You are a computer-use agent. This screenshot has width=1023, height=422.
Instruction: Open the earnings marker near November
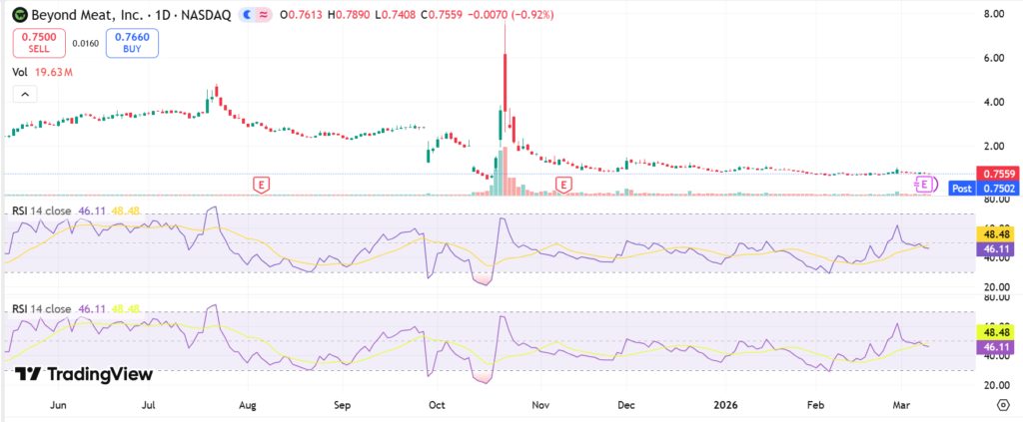[x=564, y=185]
